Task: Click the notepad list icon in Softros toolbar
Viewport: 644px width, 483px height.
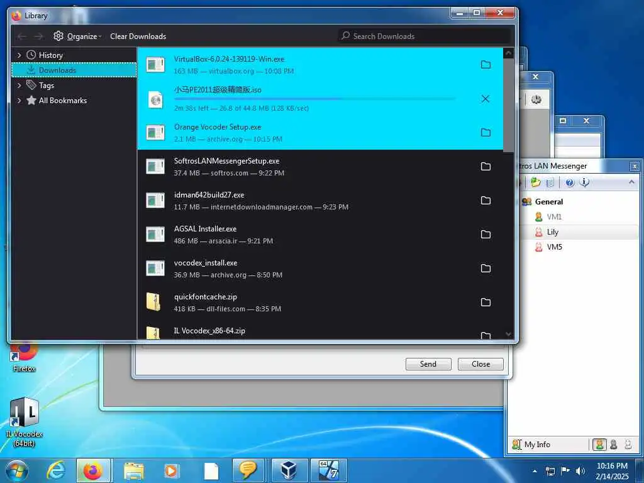Action: (551, 182)
